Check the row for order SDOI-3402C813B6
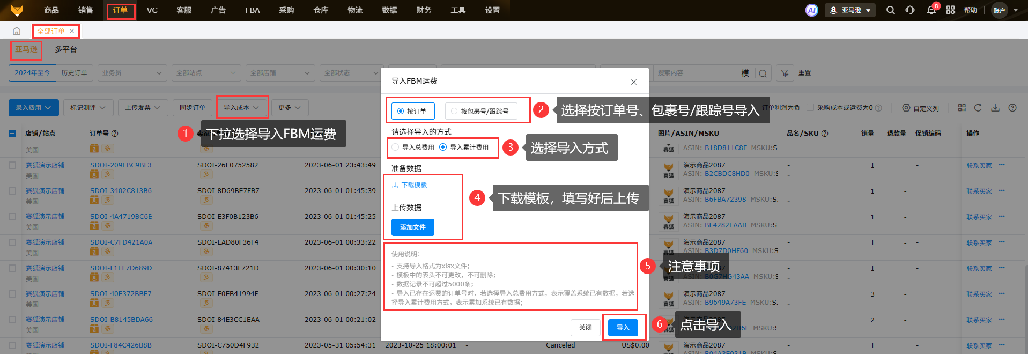Screen dimensions: 1028x354 tap(12, 191)
